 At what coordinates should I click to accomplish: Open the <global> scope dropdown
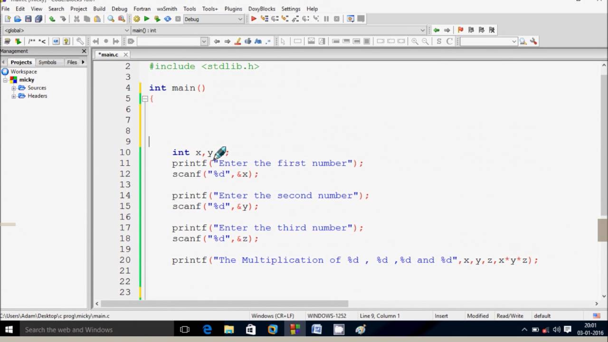(127, 30)
